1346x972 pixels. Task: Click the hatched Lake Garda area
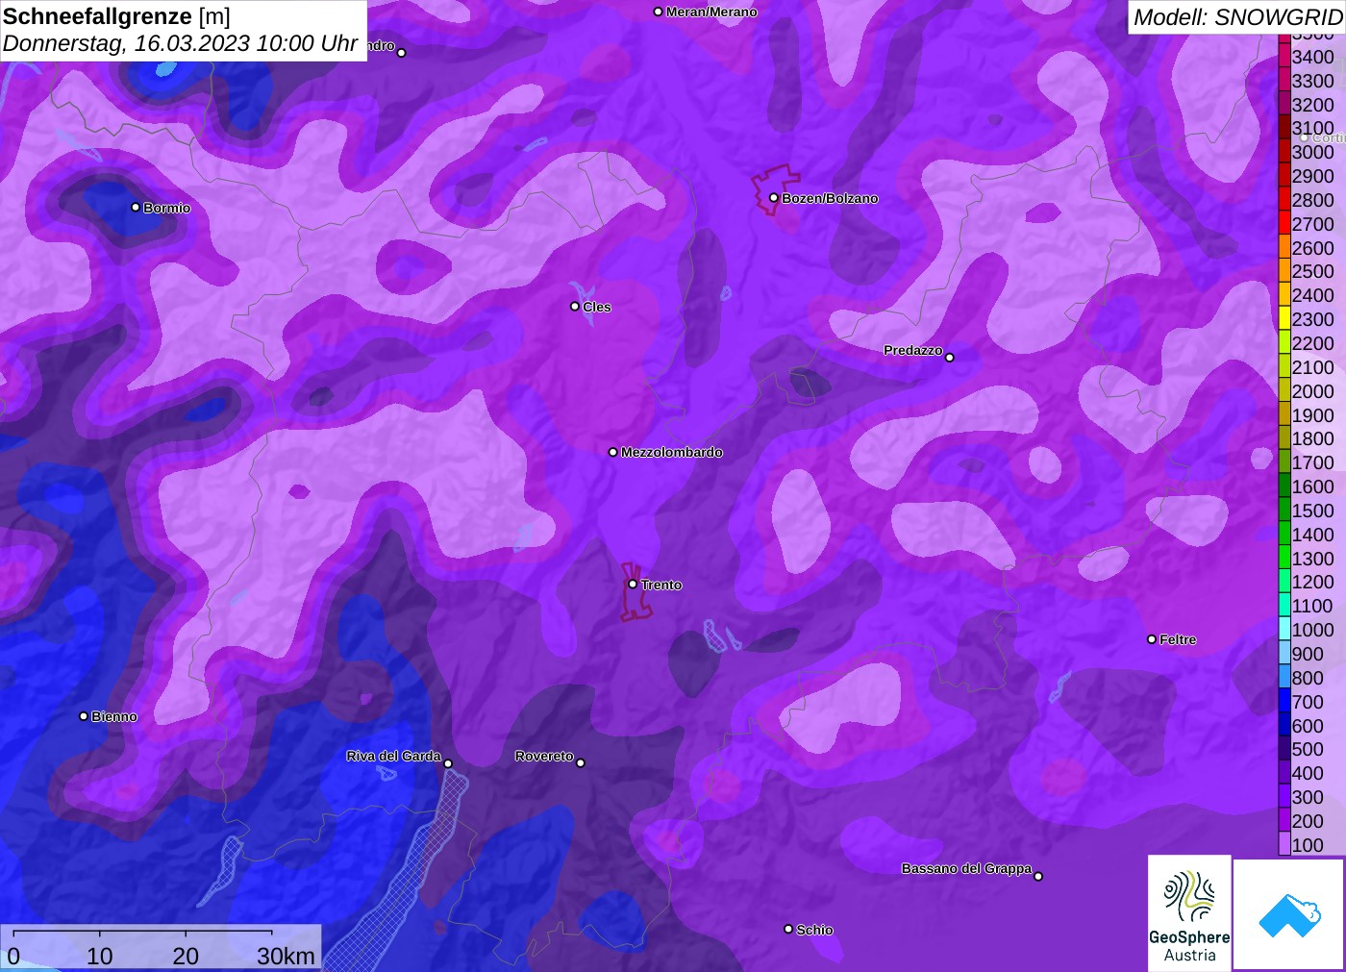(x=404, y=885)
